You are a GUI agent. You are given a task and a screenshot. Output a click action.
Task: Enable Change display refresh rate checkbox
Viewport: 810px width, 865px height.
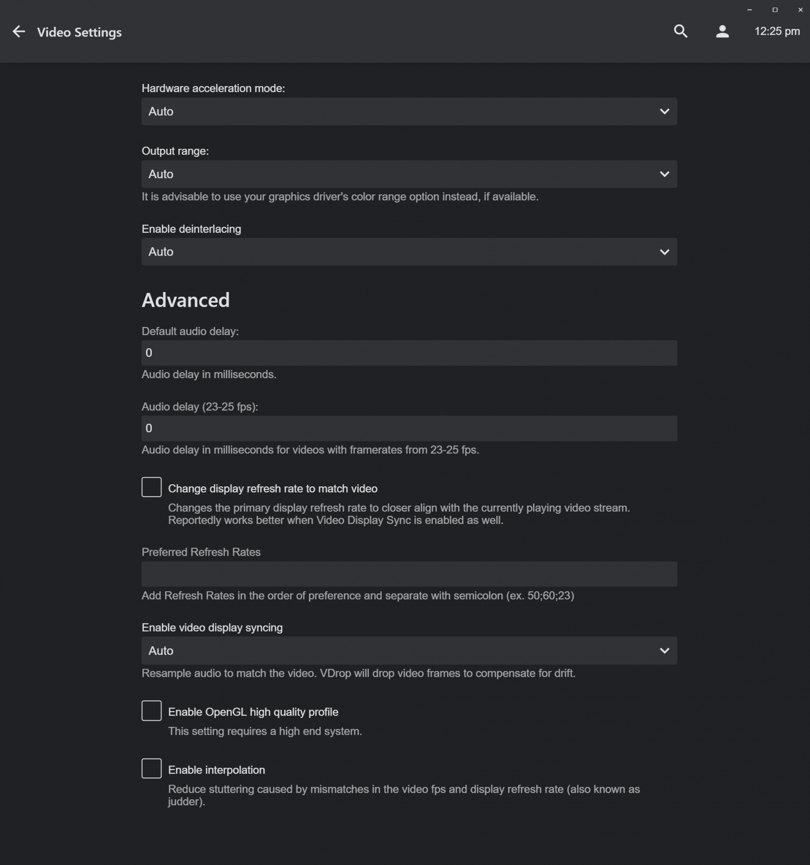(151, 487)
